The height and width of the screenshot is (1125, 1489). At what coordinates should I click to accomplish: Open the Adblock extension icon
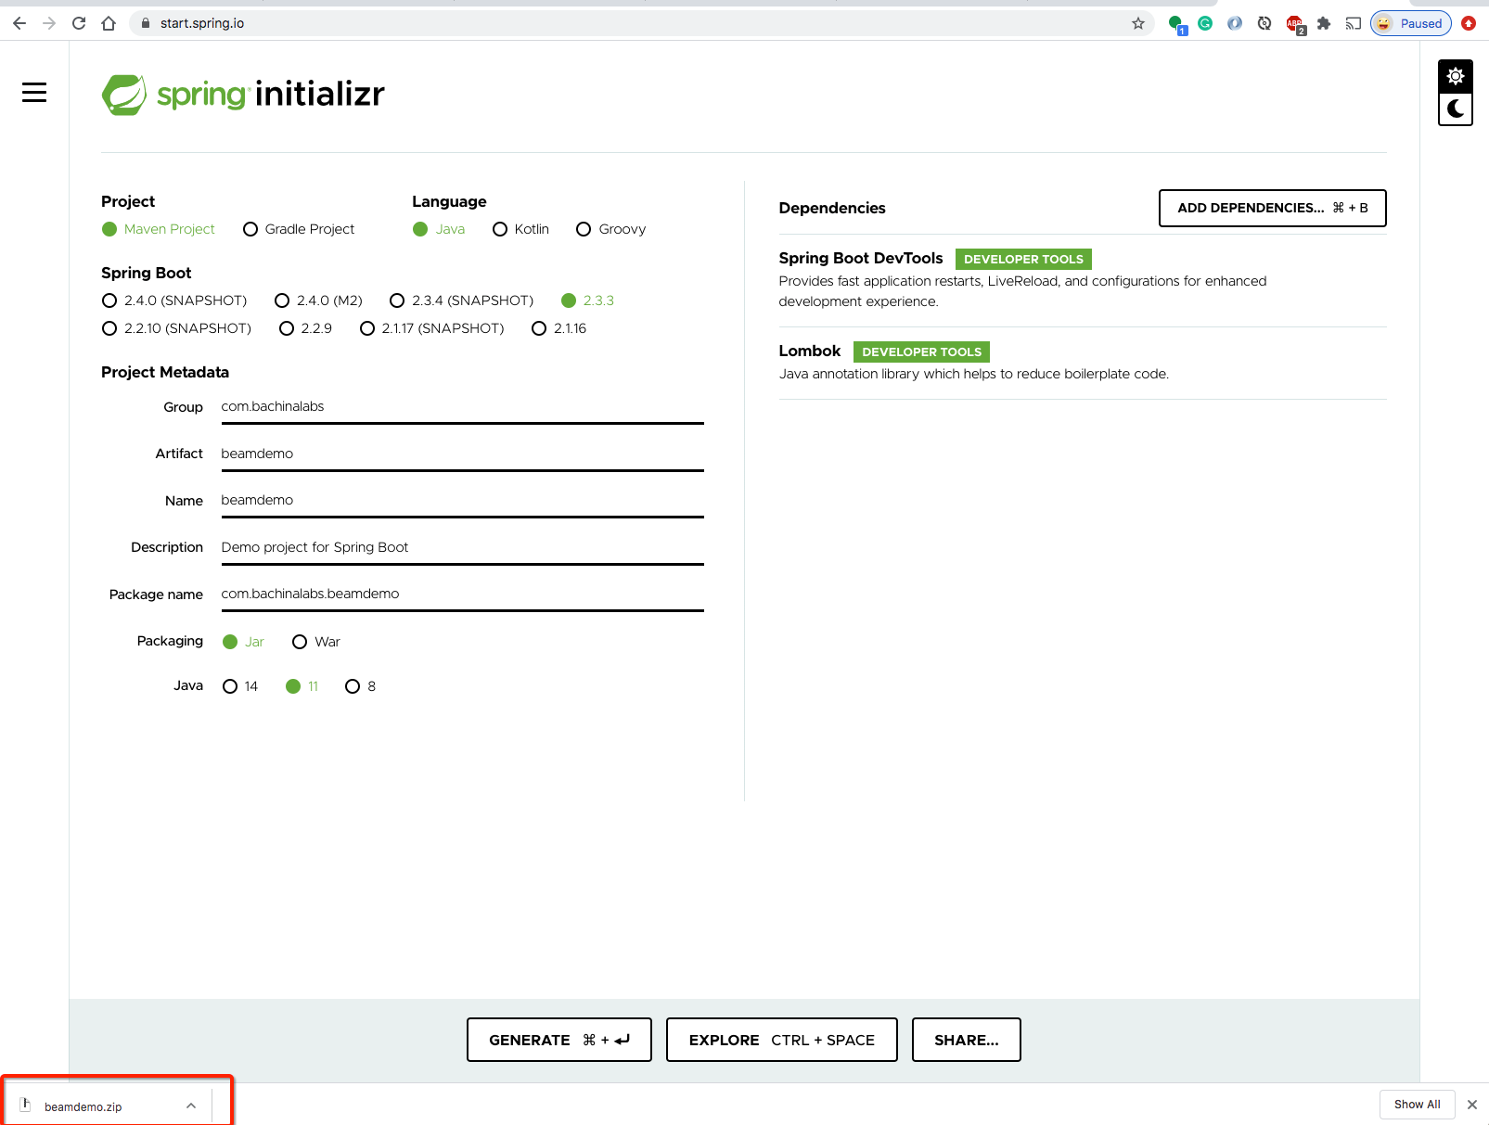(1295, 24)
